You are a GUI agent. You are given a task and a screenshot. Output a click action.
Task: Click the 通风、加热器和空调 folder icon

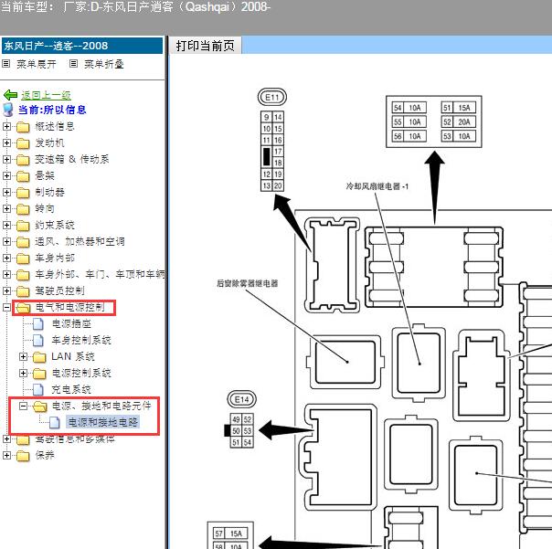pyautogui.click(x=23, y=242)
